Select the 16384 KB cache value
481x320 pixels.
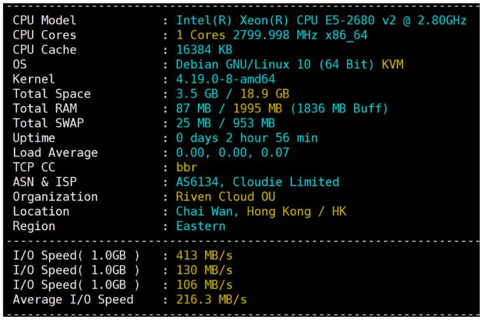pyautogui.click(x=204, y=50)
